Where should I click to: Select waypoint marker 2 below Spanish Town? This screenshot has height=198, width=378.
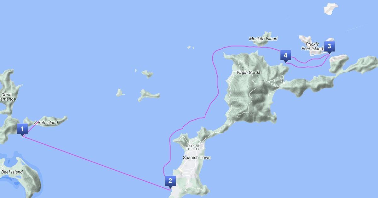point(170,181)
